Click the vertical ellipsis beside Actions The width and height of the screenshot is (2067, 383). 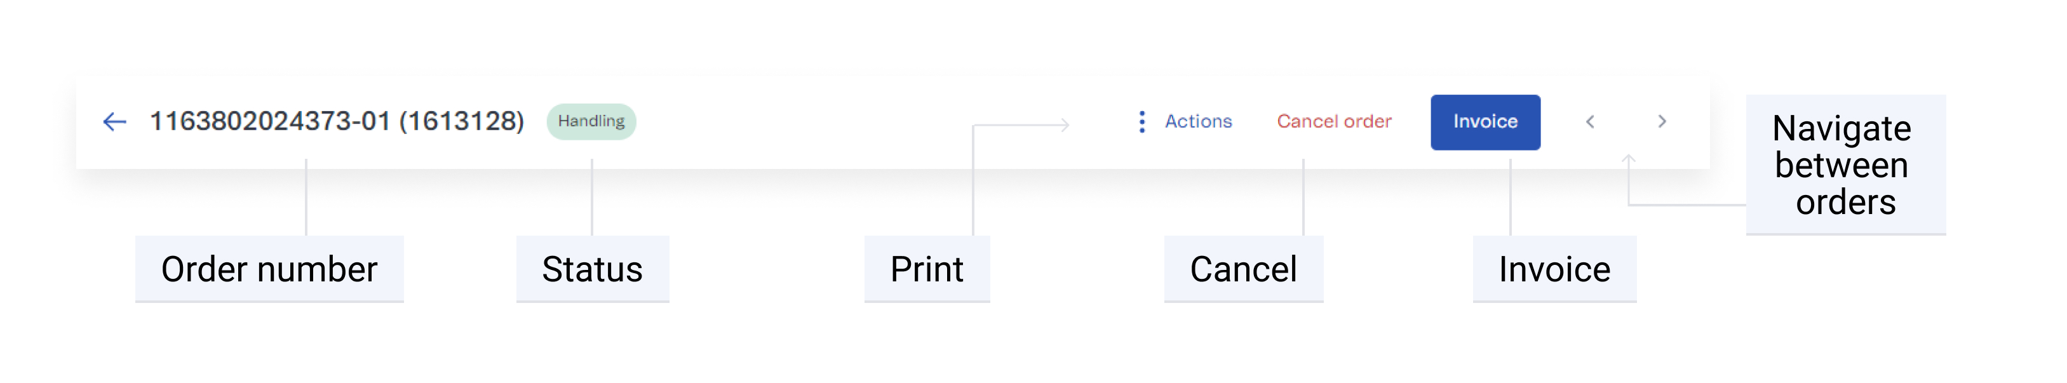(x=1143, y=121)
